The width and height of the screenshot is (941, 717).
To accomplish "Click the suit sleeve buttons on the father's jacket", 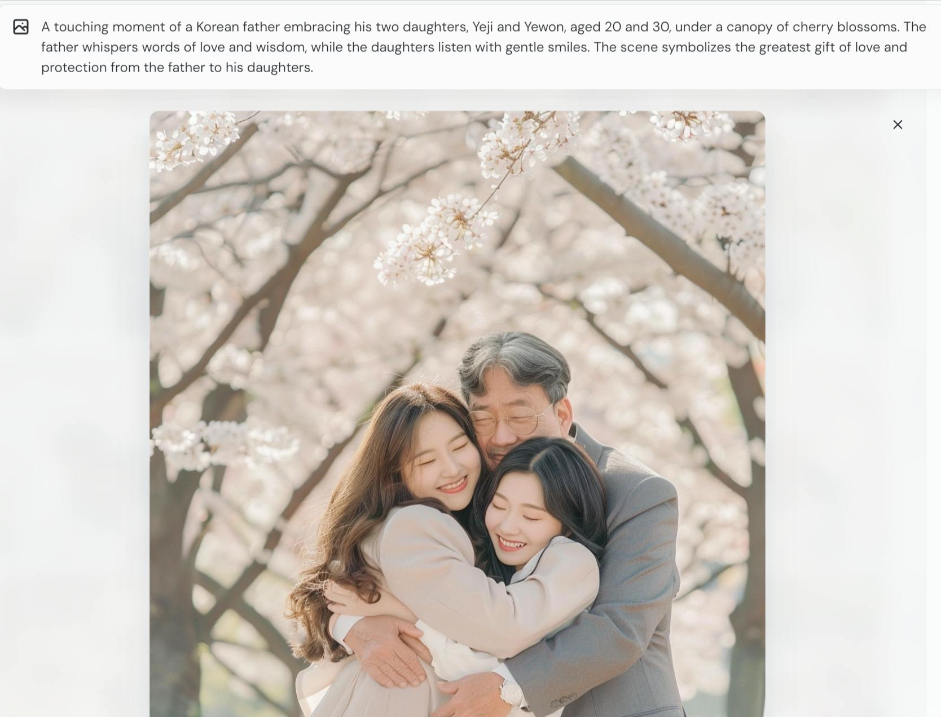I will [564, 700].
